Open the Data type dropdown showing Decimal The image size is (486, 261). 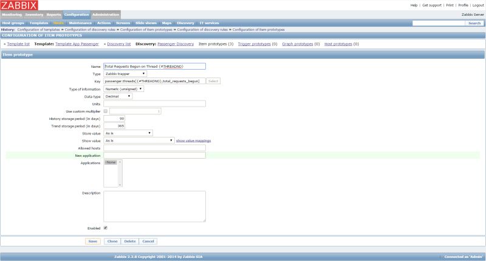118,96
